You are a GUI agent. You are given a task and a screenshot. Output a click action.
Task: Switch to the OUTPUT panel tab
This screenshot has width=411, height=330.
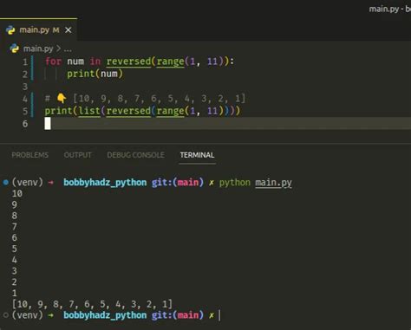(77, 155)
